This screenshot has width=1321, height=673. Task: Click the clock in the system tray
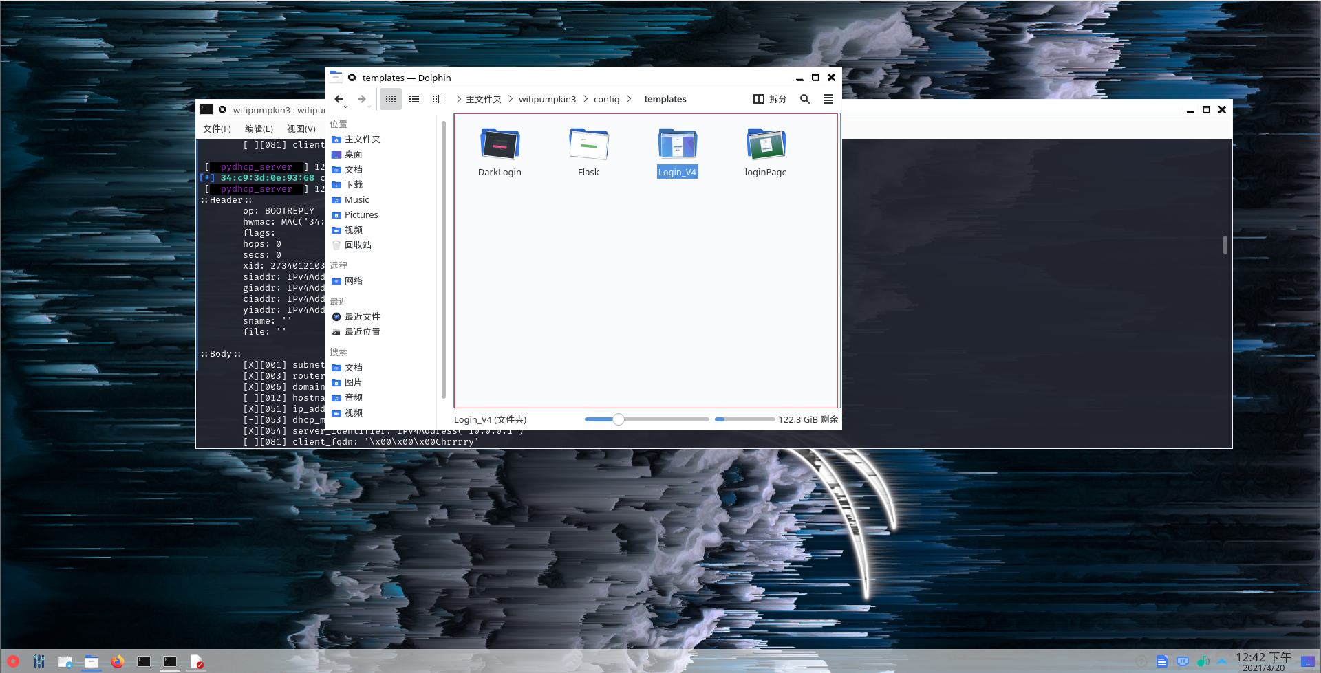(x=1263, y=661)
